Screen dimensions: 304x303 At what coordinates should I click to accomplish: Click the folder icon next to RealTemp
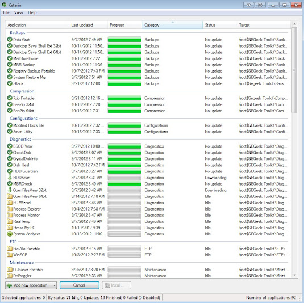[10, 221]
